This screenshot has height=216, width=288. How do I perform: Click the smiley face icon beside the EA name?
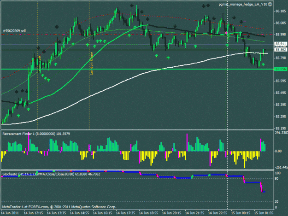click(x=270, y=4)
